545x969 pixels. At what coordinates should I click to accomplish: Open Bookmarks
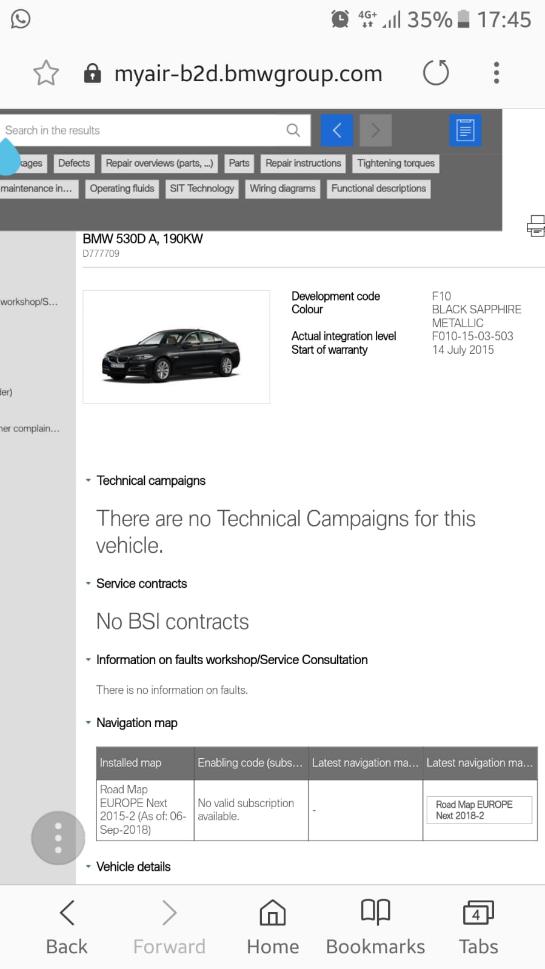coord(375,927)
